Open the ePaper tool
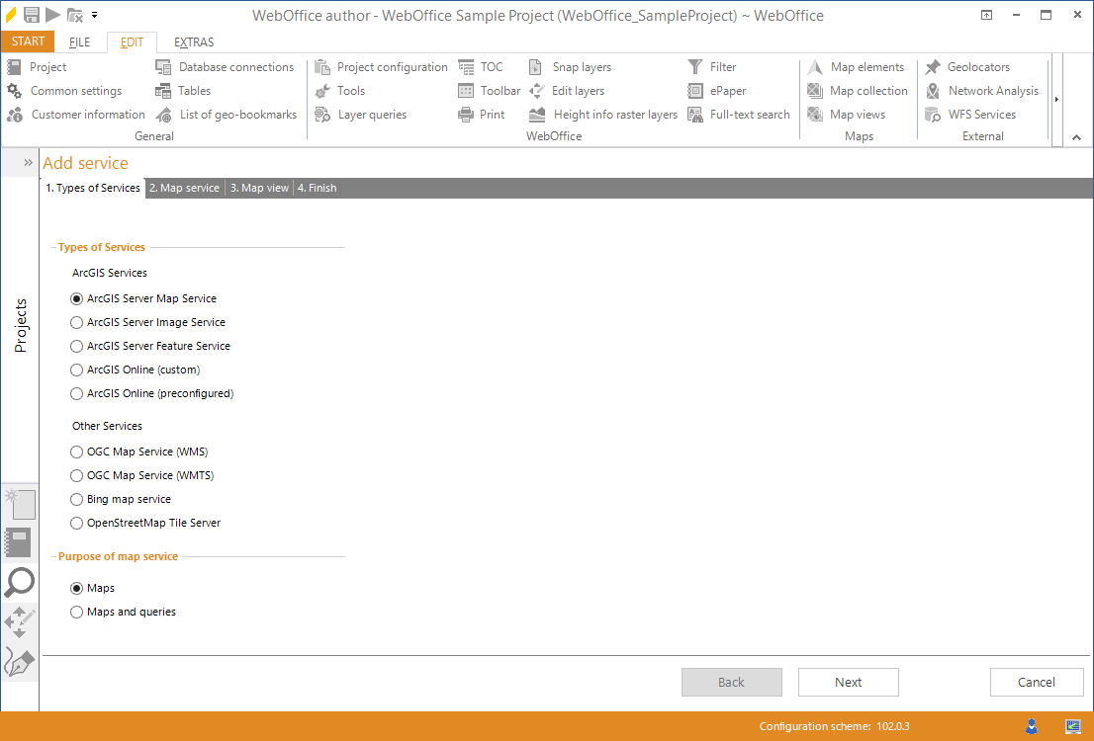This screenshot has height=741, width=1094. pyautogui.click(x=727, y=91)
